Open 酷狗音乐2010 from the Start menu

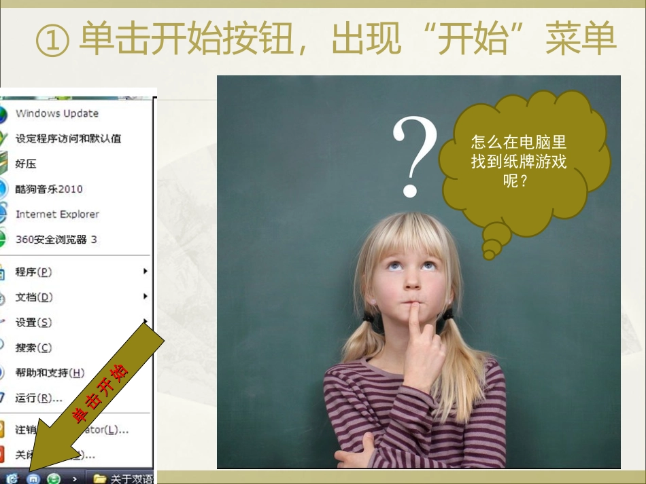[76, 189]
